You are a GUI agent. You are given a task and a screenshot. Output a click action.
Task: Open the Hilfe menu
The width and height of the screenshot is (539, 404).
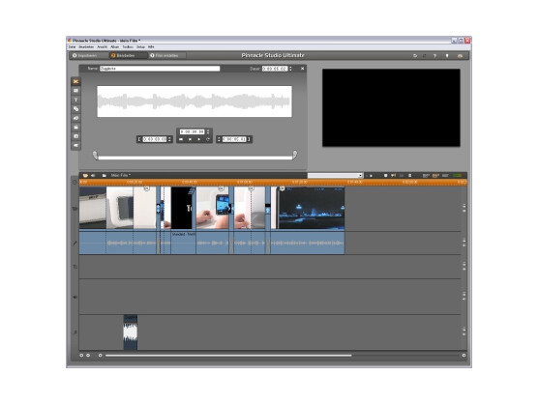[x=151, y=47]
